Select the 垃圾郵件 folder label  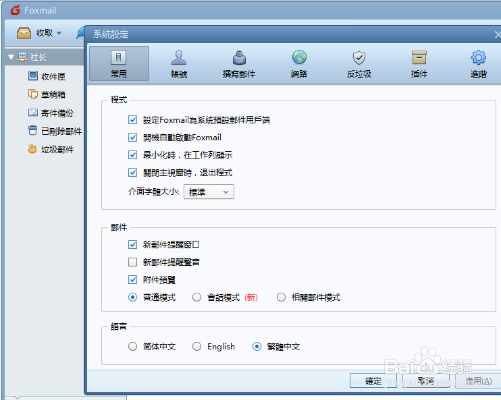click(57, 149)
